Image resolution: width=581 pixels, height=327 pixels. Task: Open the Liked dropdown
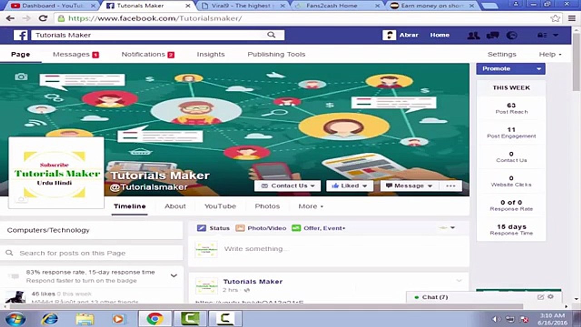click(x=350, y=186)
